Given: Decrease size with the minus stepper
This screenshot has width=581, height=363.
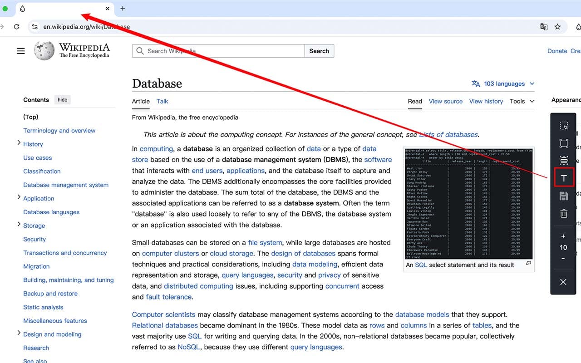Looking at the screenshot, I should [563, 259].
